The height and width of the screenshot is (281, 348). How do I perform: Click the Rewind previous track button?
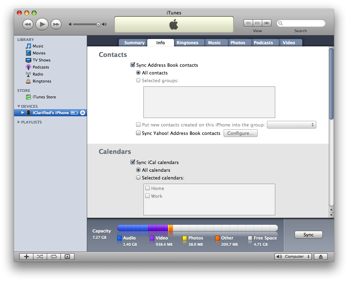28,24
